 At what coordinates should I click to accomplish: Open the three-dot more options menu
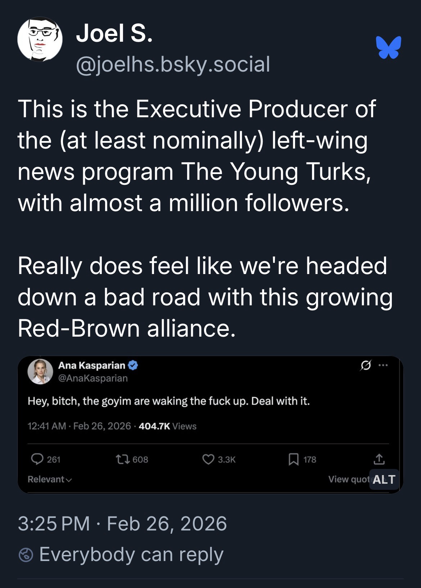(x=383, y=366)
